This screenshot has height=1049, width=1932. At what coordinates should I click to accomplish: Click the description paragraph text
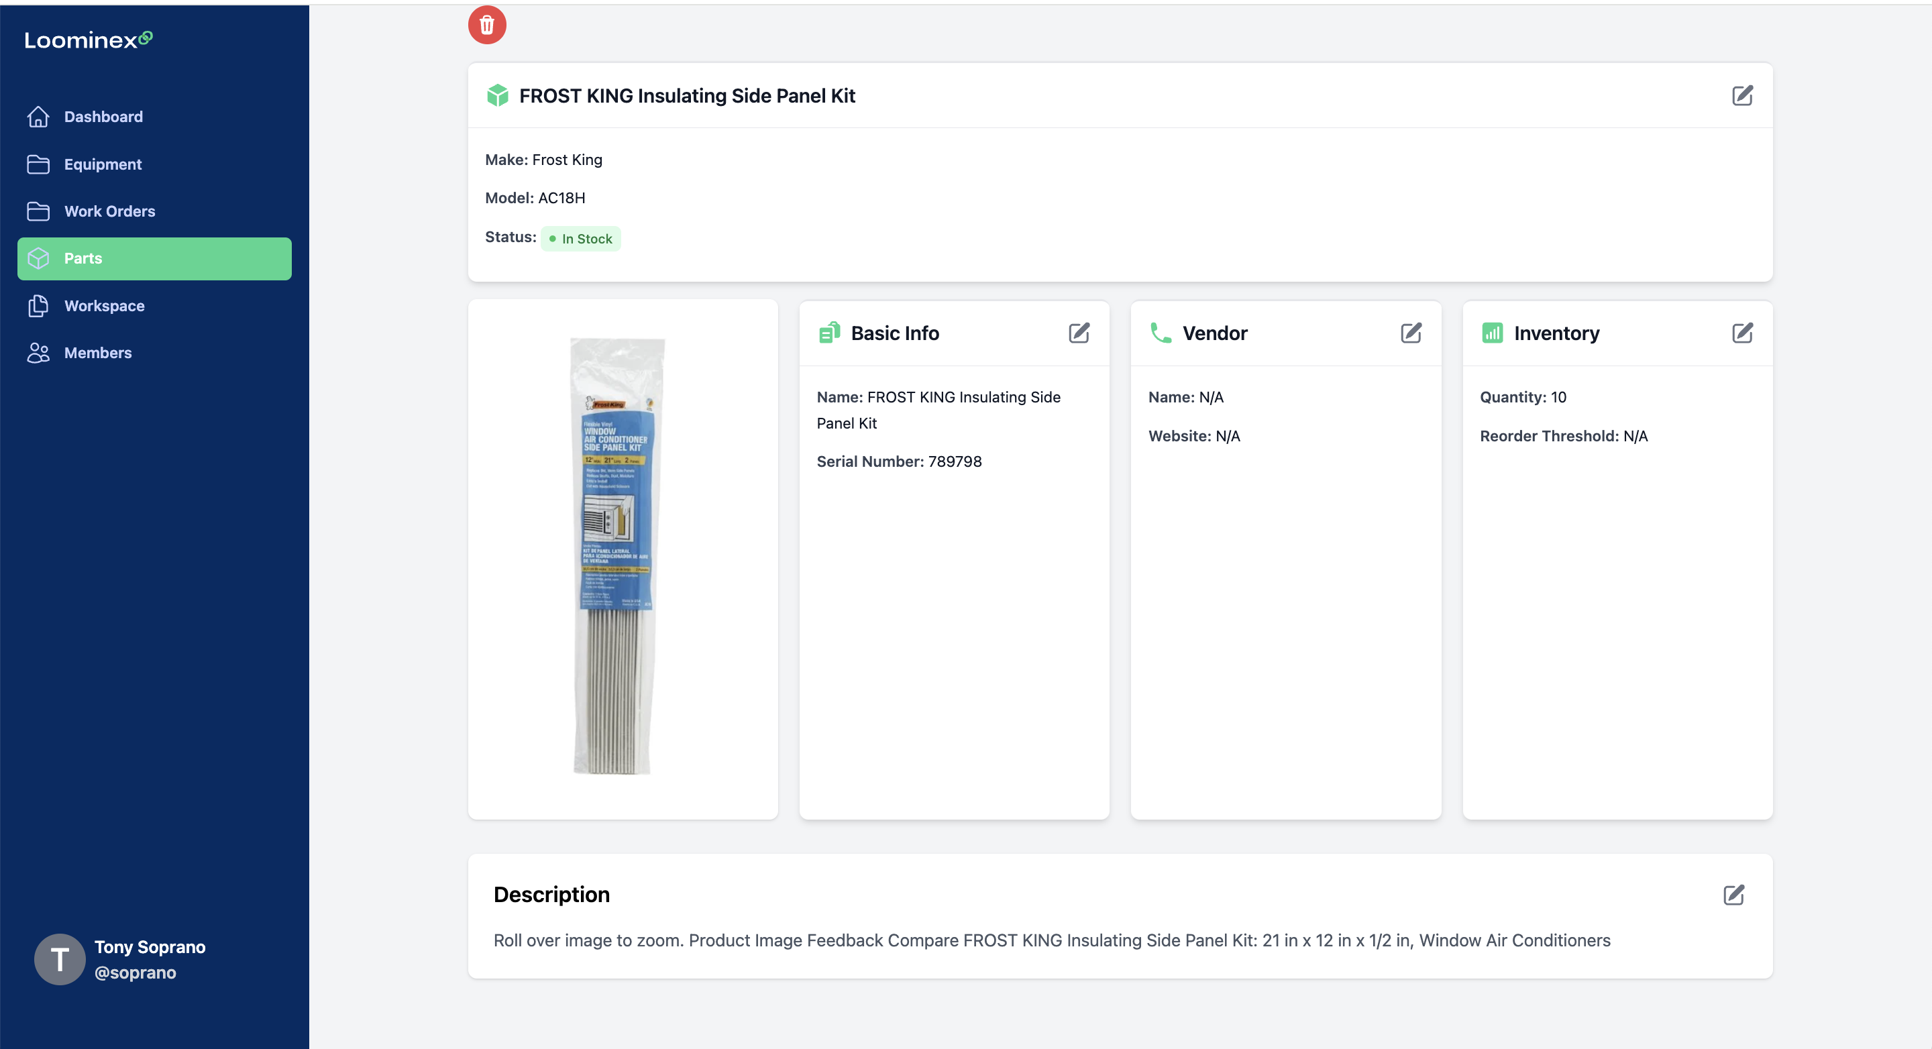tap(1051, 940)
